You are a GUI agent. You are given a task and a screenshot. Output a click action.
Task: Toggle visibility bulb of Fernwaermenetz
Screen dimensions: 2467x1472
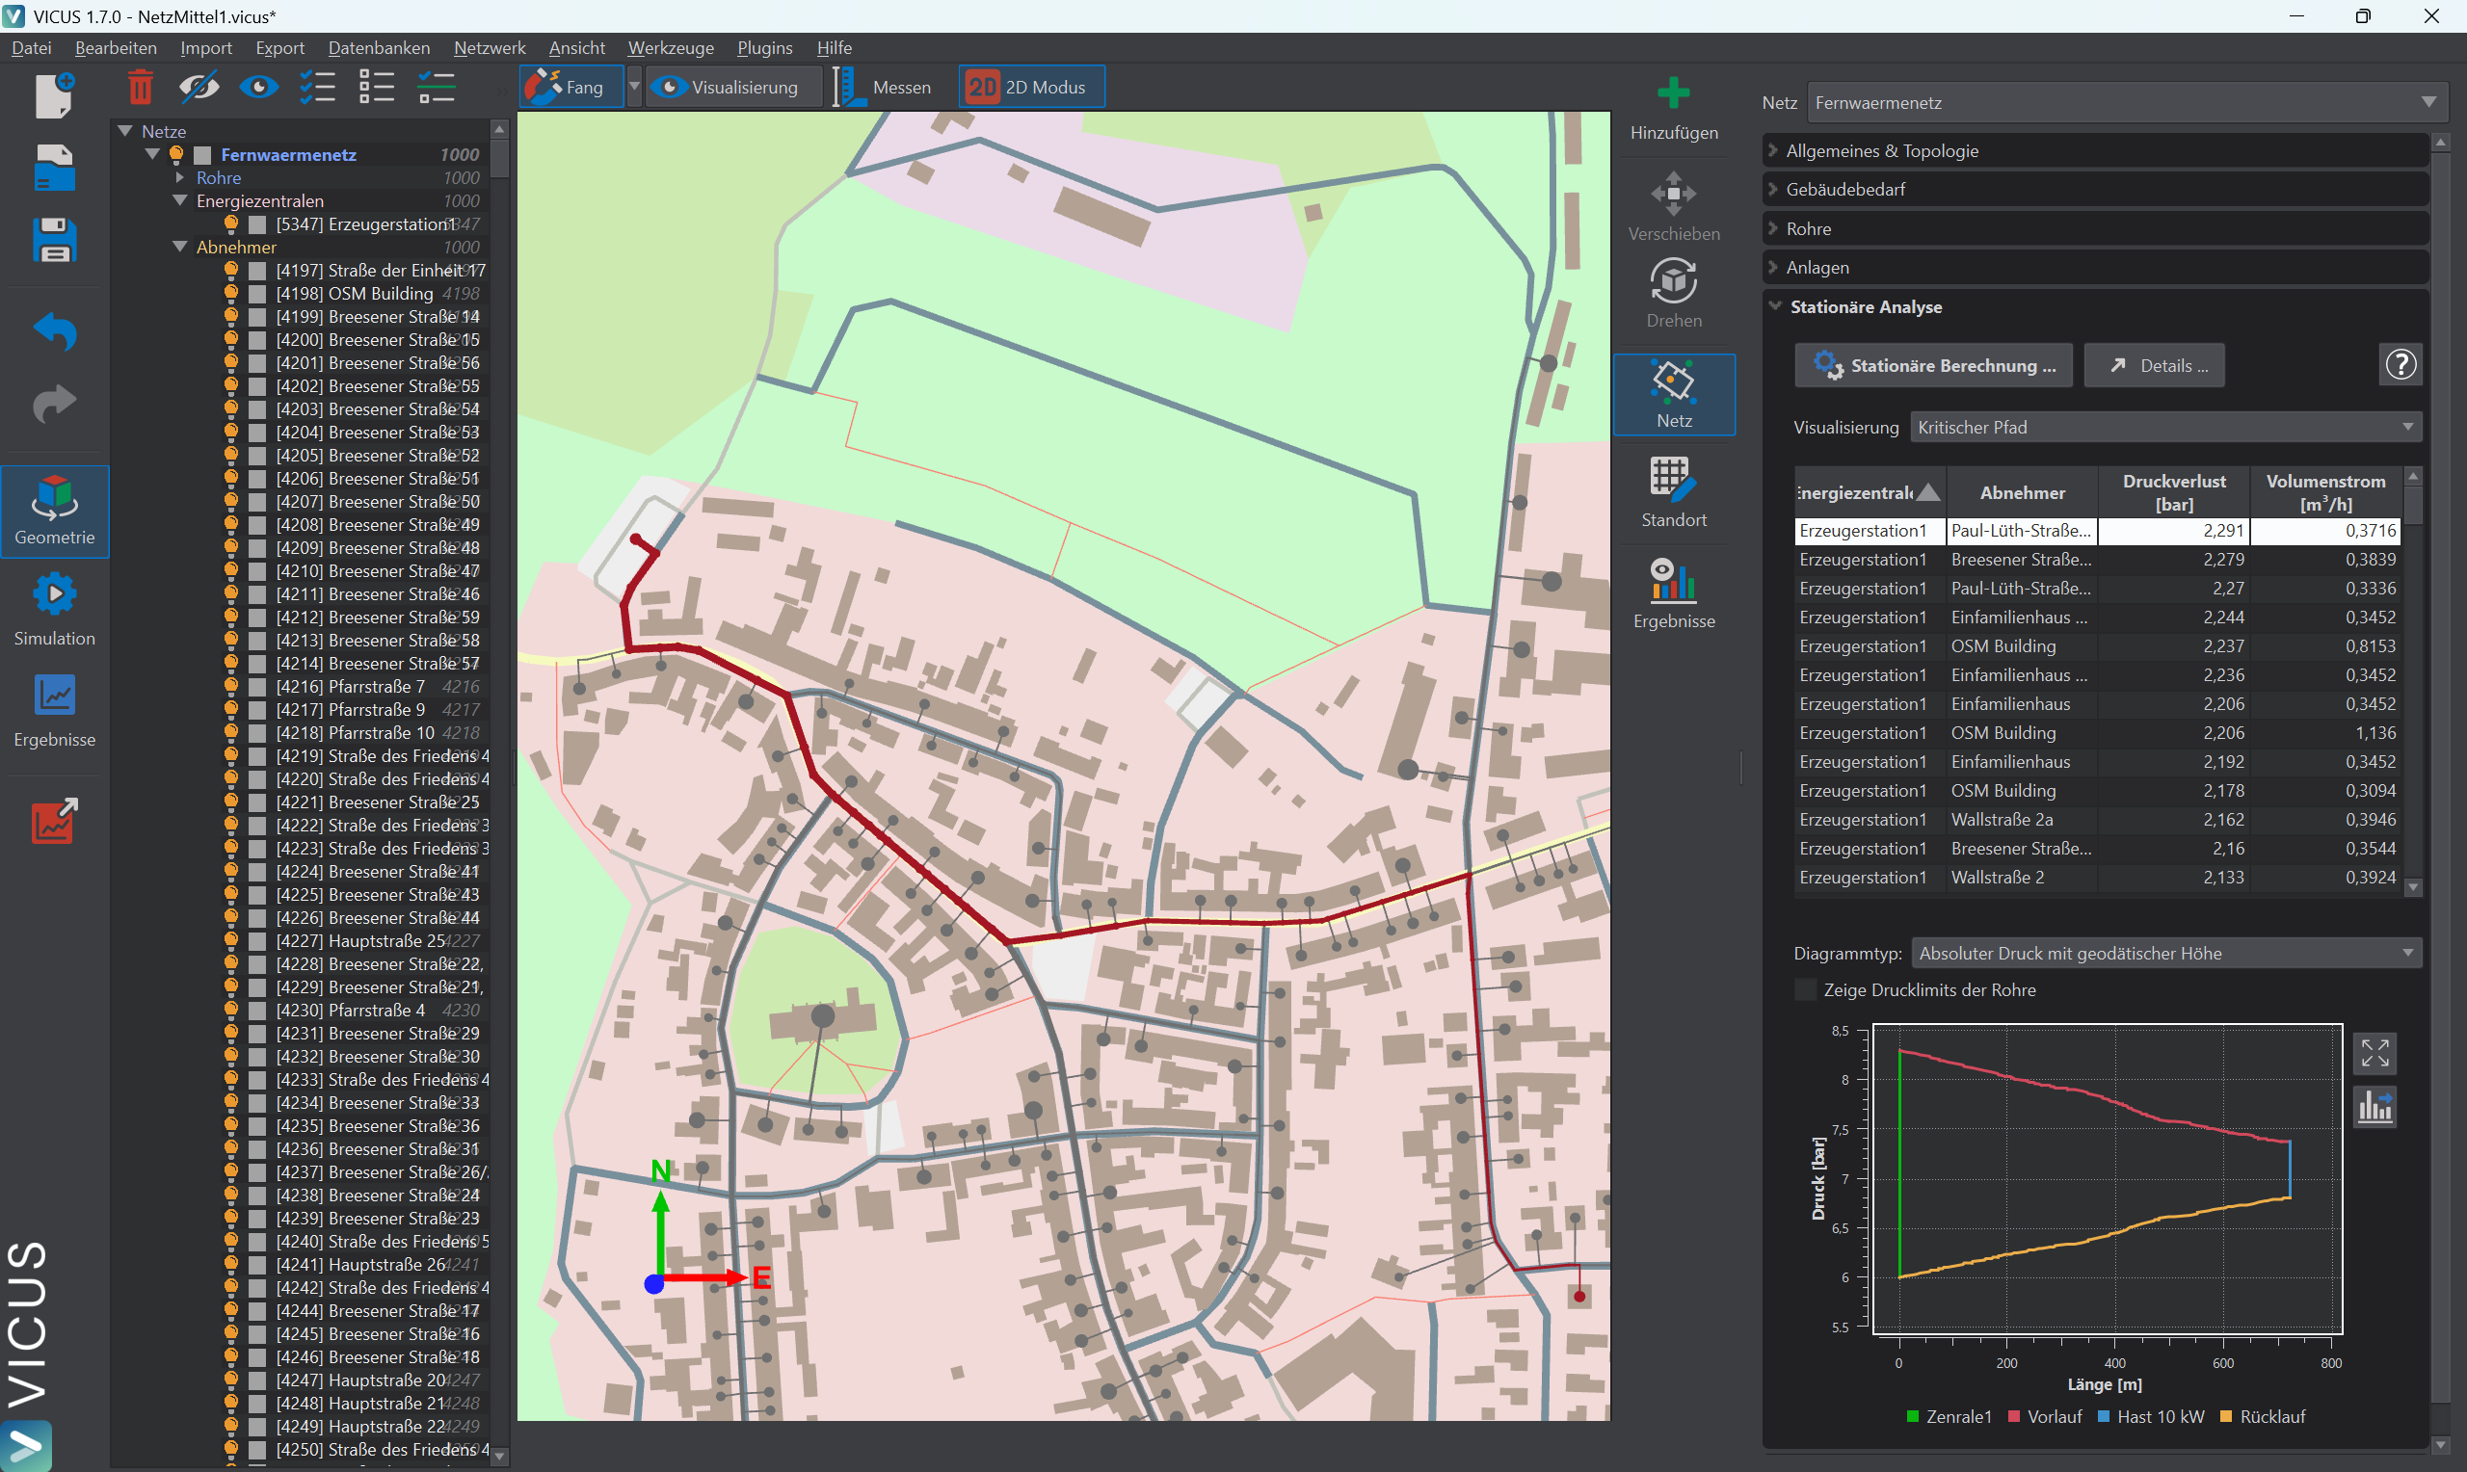(177, 155)
